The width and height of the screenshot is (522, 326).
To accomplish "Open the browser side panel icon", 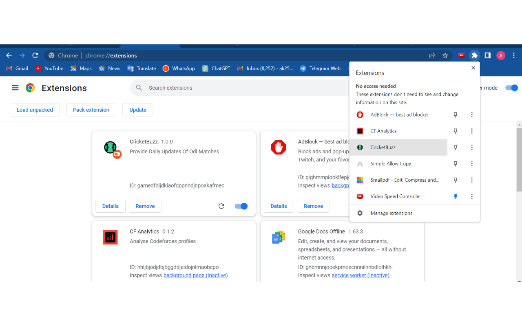I will point(487,55).
